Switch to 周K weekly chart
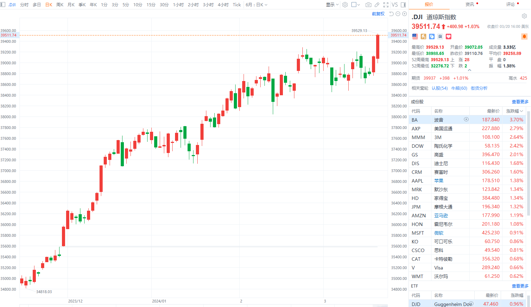The image size is (531, 307). (60, 5)
